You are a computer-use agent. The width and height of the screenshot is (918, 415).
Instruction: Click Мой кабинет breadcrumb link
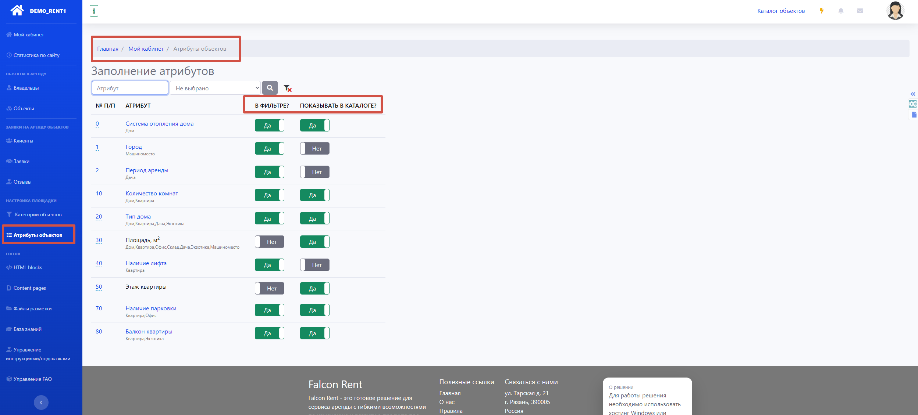[x=146, y=49]
